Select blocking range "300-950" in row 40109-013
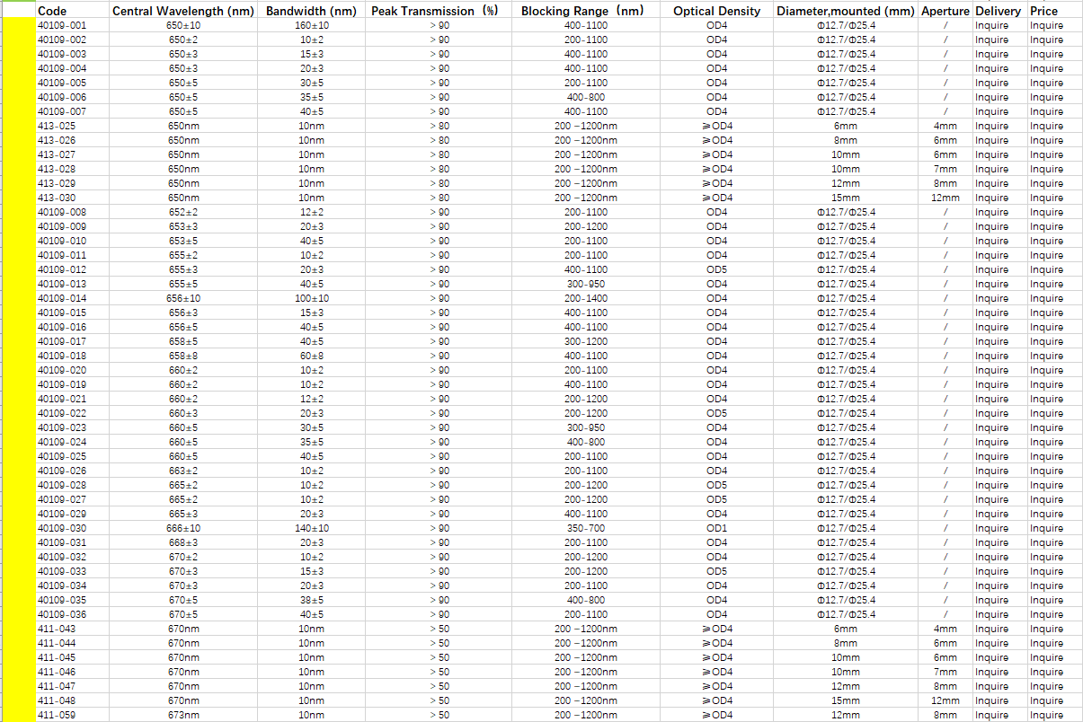 (x=585, y=284)
